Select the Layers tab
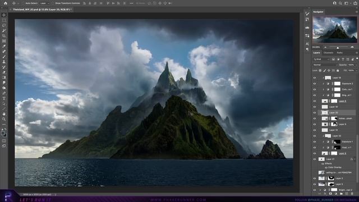Image resolution: width=359 pixels, height=202 pixels. click(x=316, y=53)
